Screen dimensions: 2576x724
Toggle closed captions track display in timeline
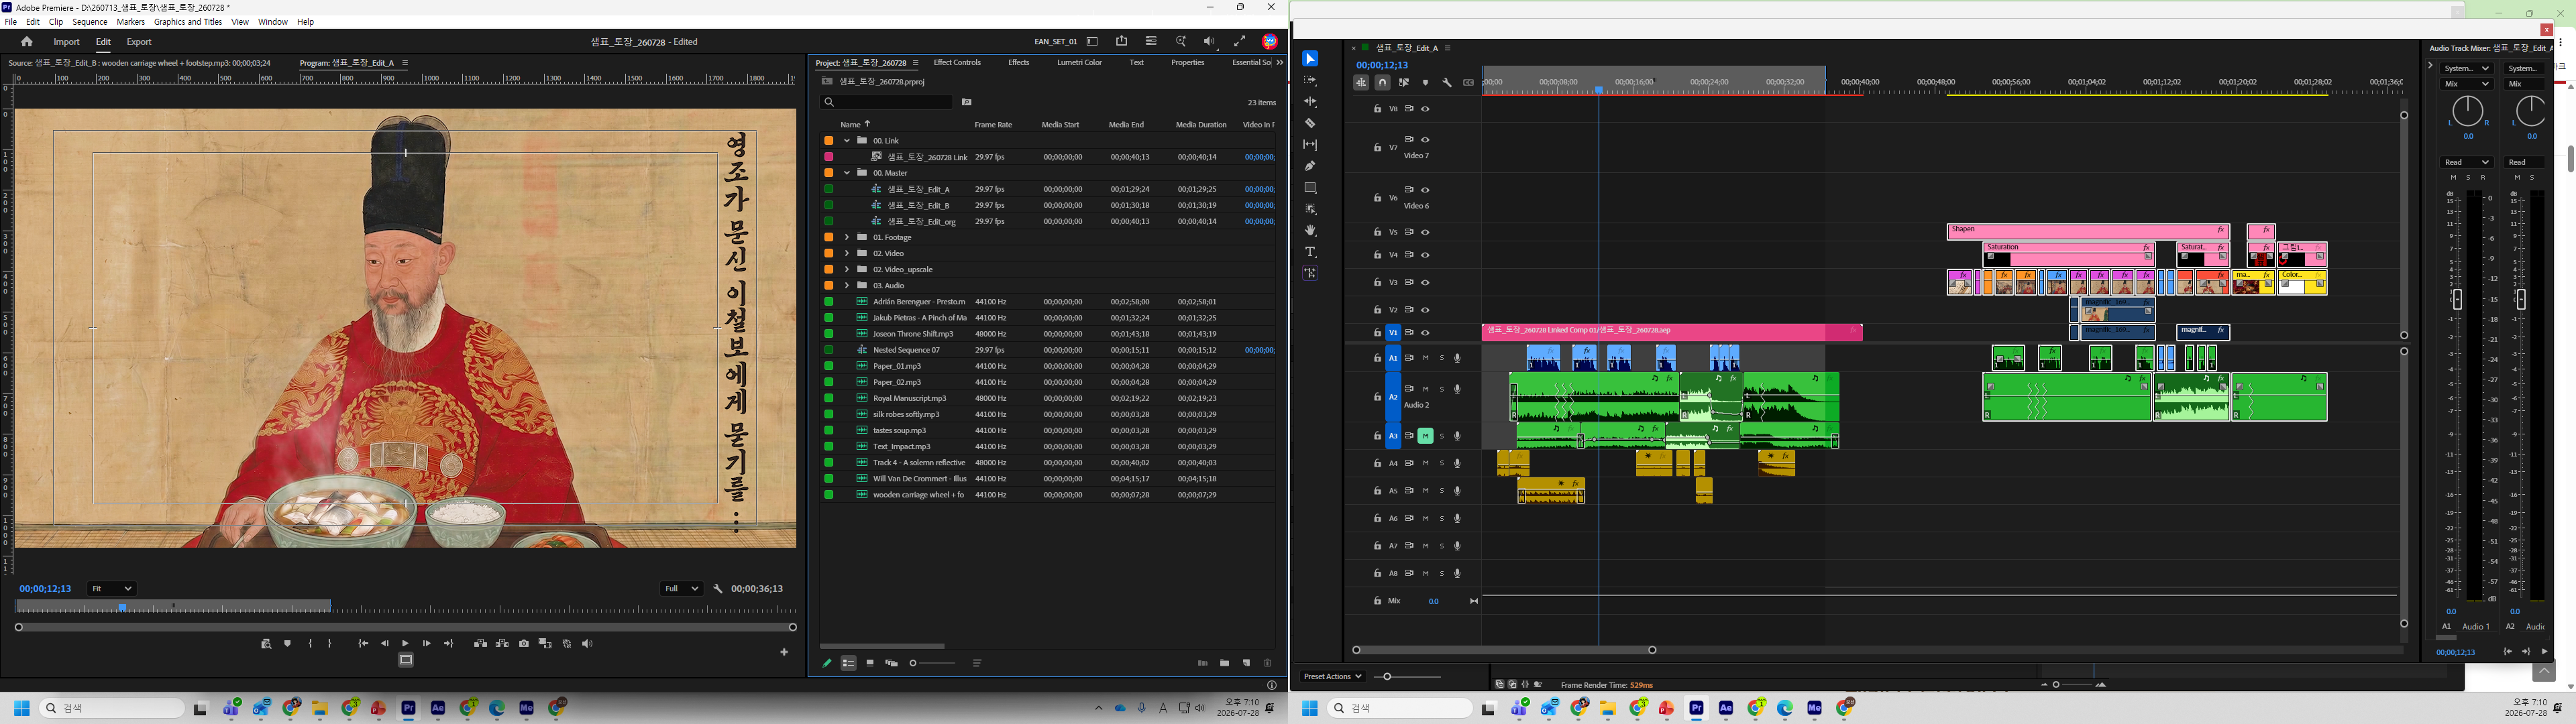[1468, 83]
